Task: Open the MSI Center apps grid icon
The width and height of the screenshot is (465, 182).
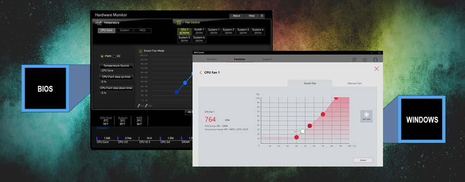Action: pyautogui.click(x=354, y=60)
